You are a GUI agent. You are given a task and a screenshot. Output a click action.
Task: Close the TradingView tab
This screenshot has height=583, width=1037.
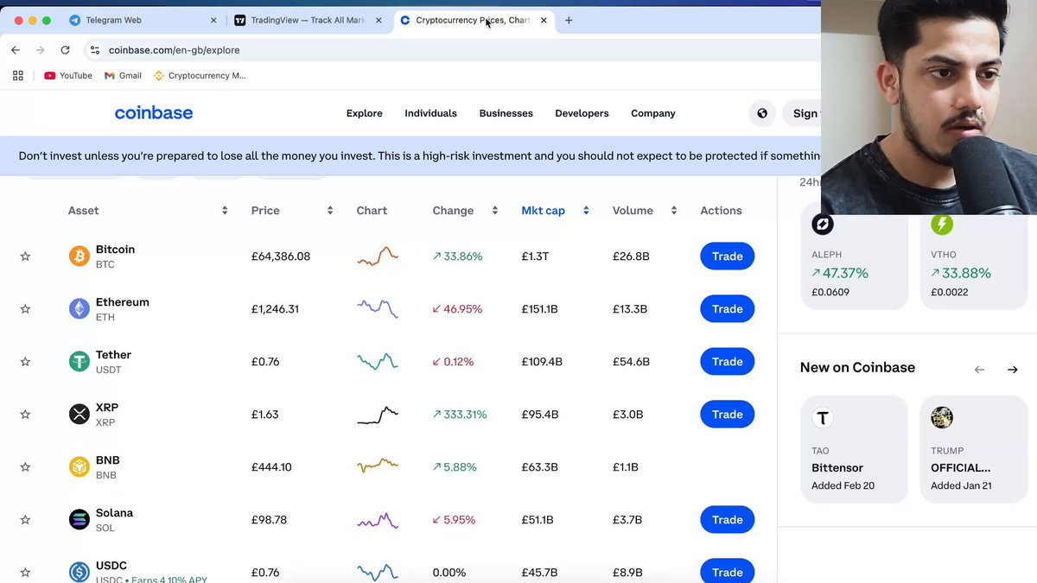coord(379,20)
